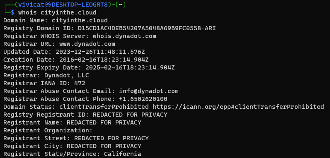The image size is (330, 158).
Task: Click the Registrar IANA ID 472
Action: (x=80, y=84)
